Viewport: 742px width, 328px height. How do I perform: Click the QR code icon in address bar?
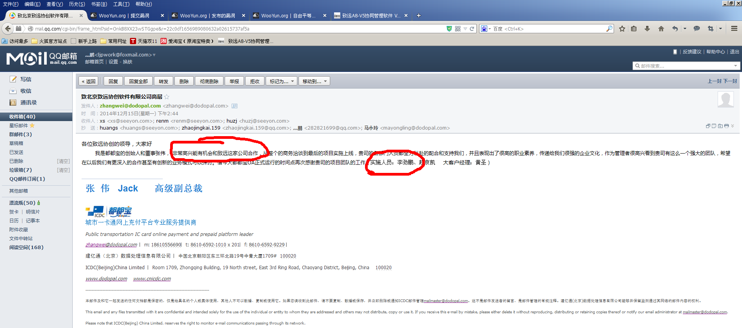pyautogui.click(x=458, y=29)
